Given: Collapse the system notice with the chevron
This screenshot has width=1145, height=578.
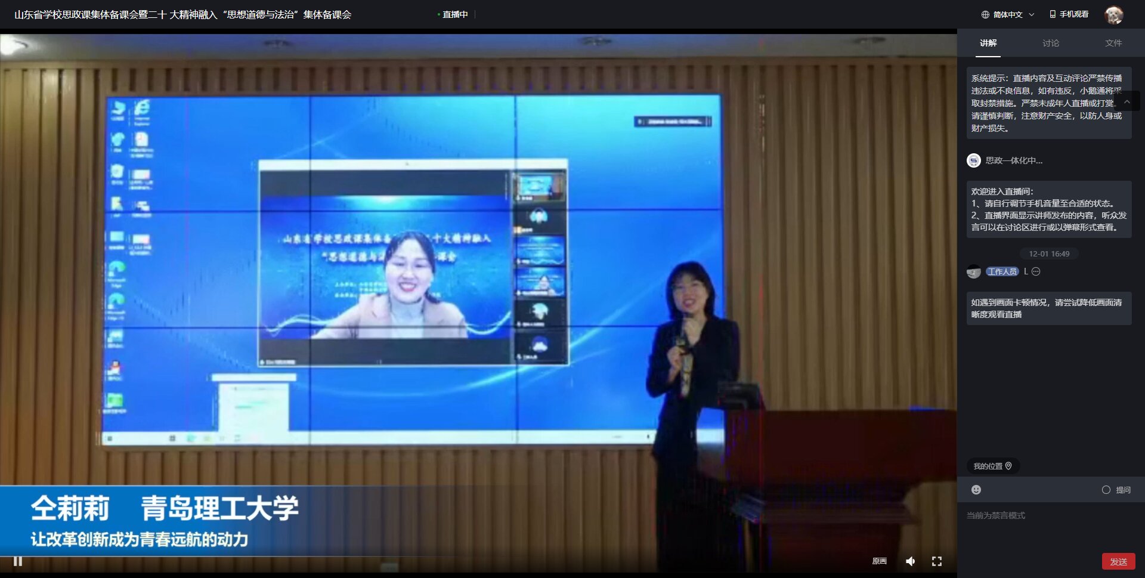Looking at the screenshot, I should 1127,102.
